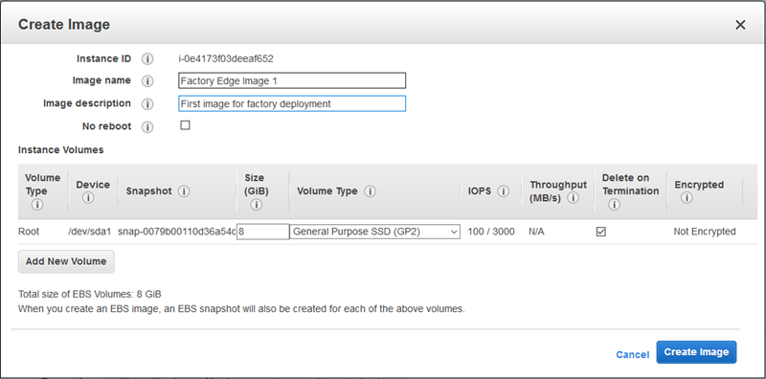766x379 pixels.
Task: Click the root volume Size field
Action: pos(262,232)
